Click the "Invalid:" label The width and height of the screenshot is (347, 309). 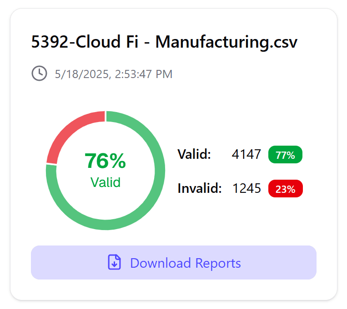200,188
